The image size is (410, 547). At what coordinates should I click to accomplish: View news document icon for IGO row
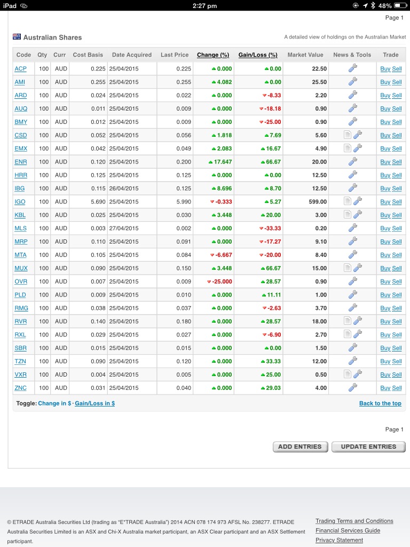(347, 201)
